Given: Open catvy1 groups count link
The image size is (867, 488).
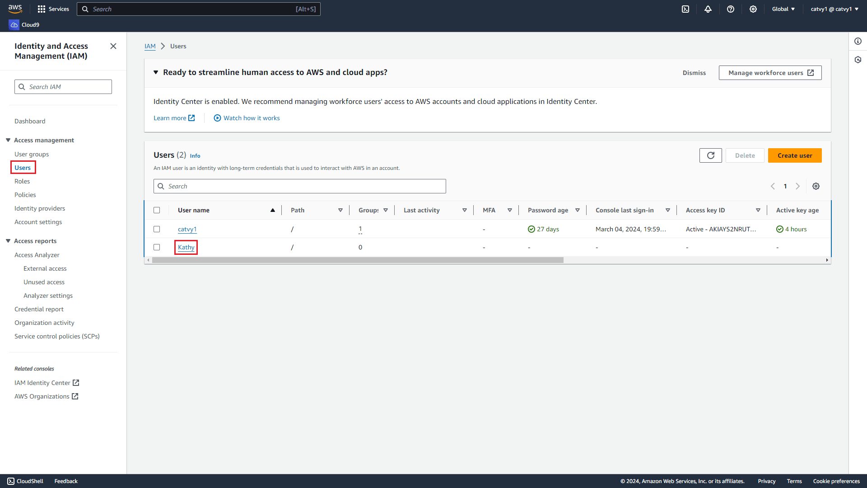Looking at the screenshot, I should tap(360, 229).
